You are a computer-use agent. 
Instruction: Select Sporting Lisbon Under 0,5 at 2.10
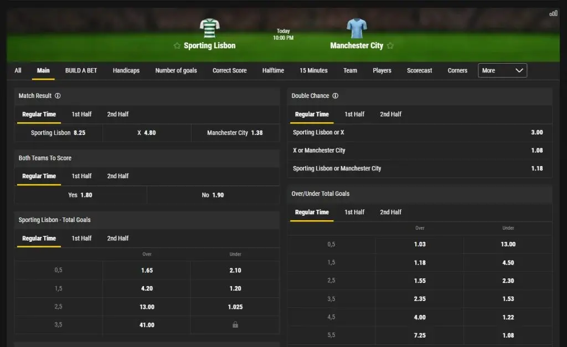click(x=235, y=271)
